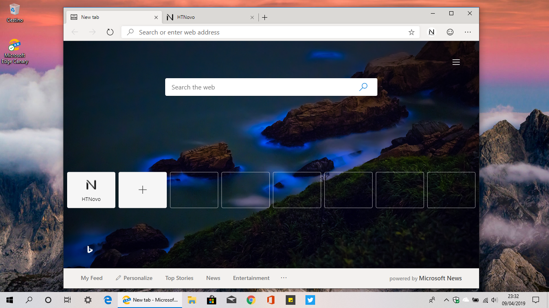Viewport: 549px width, 308px height.
Task: Expand hidden icons in the system tray
Action: click(x=446, y=300)
